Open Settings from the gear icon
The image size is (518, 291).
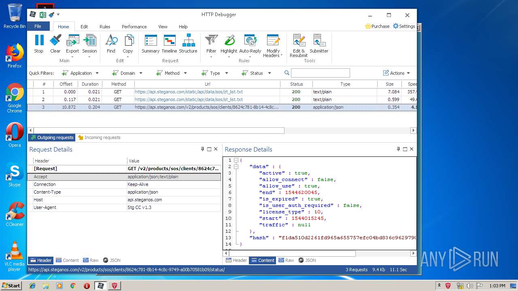(396, 26)
